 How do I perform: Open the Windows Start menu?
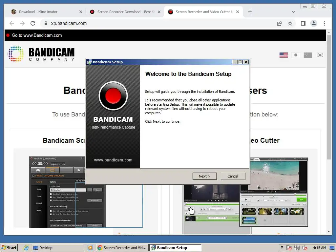9,248
